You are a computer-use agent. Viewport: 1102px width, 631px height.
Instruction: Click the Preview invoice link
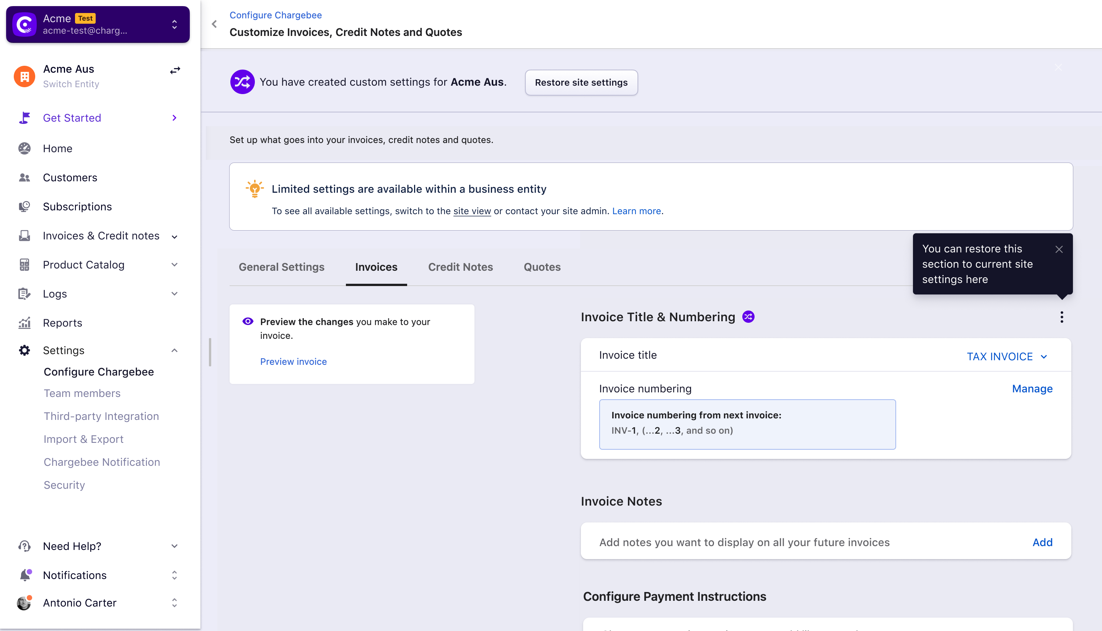coord(293,361)
